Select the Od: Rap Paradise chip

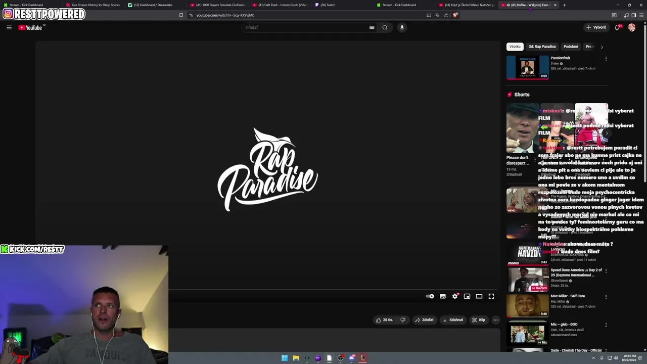[x=542, y=47]
